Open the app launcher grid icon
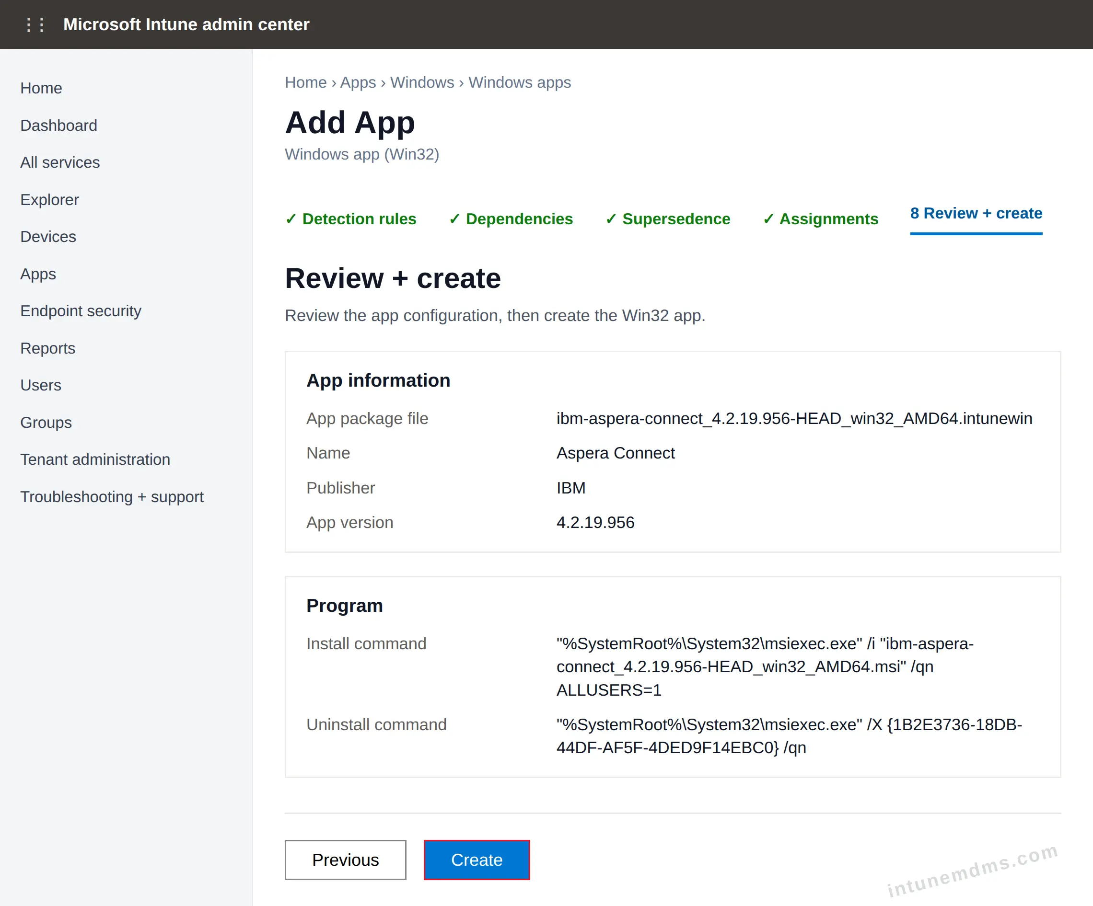Screen dimensions: 1093x906 tap(35, 24)
